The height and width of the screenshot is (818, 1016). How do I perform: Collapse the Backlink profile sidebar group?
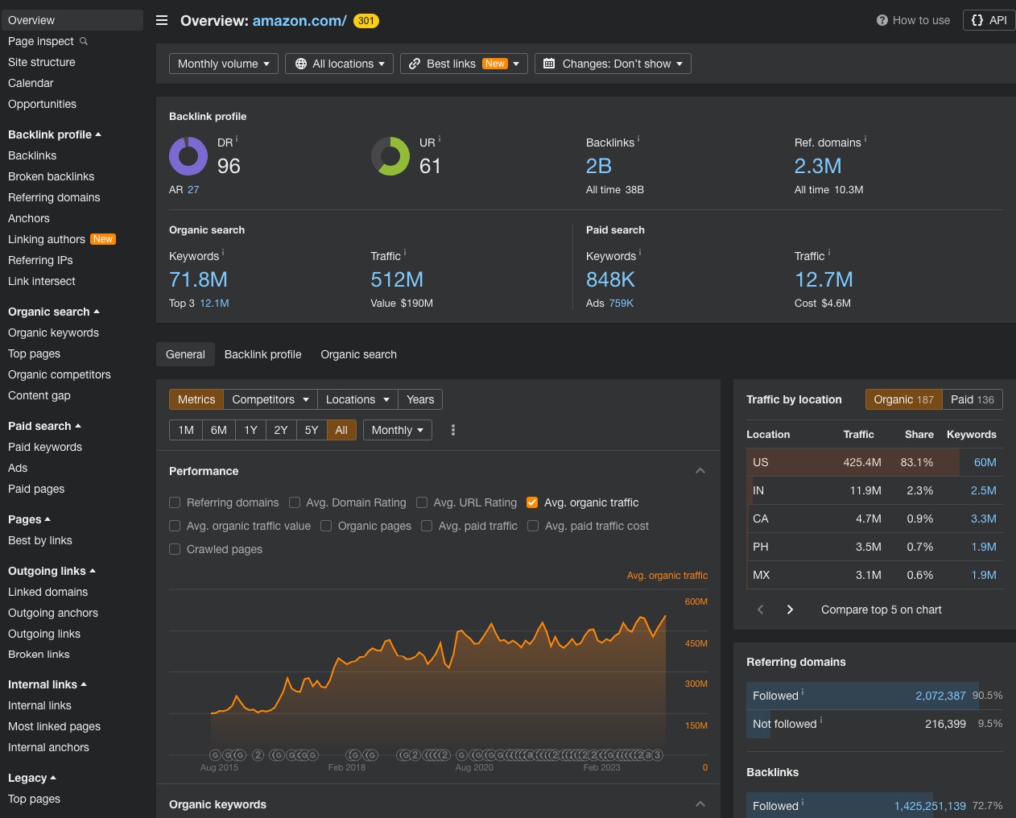click(55, 134)
